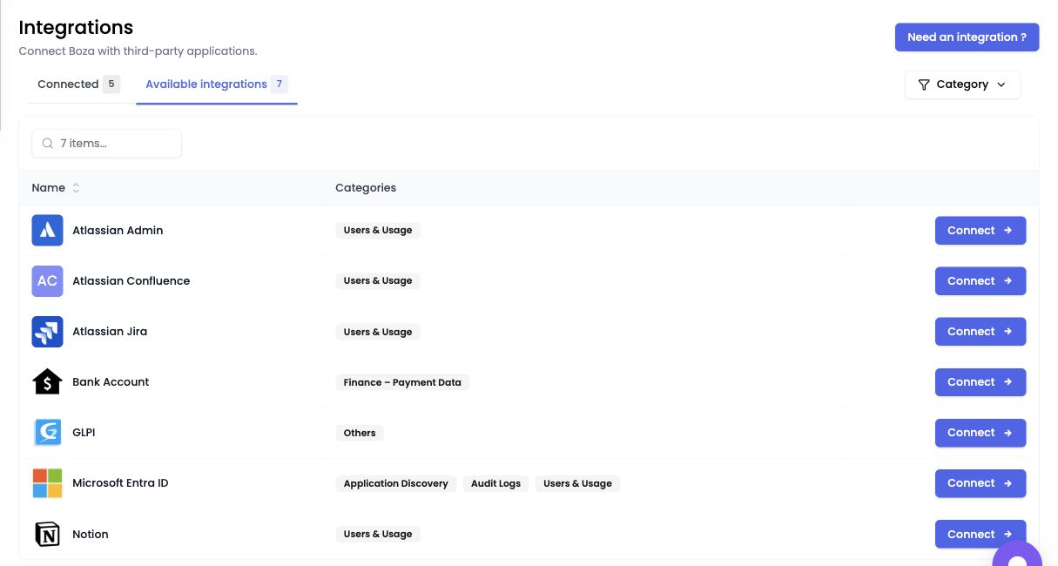Screen dimensions: 1058x566
Task: Click the Atlassian Admin name text
Action: click(x=118, y=231)
